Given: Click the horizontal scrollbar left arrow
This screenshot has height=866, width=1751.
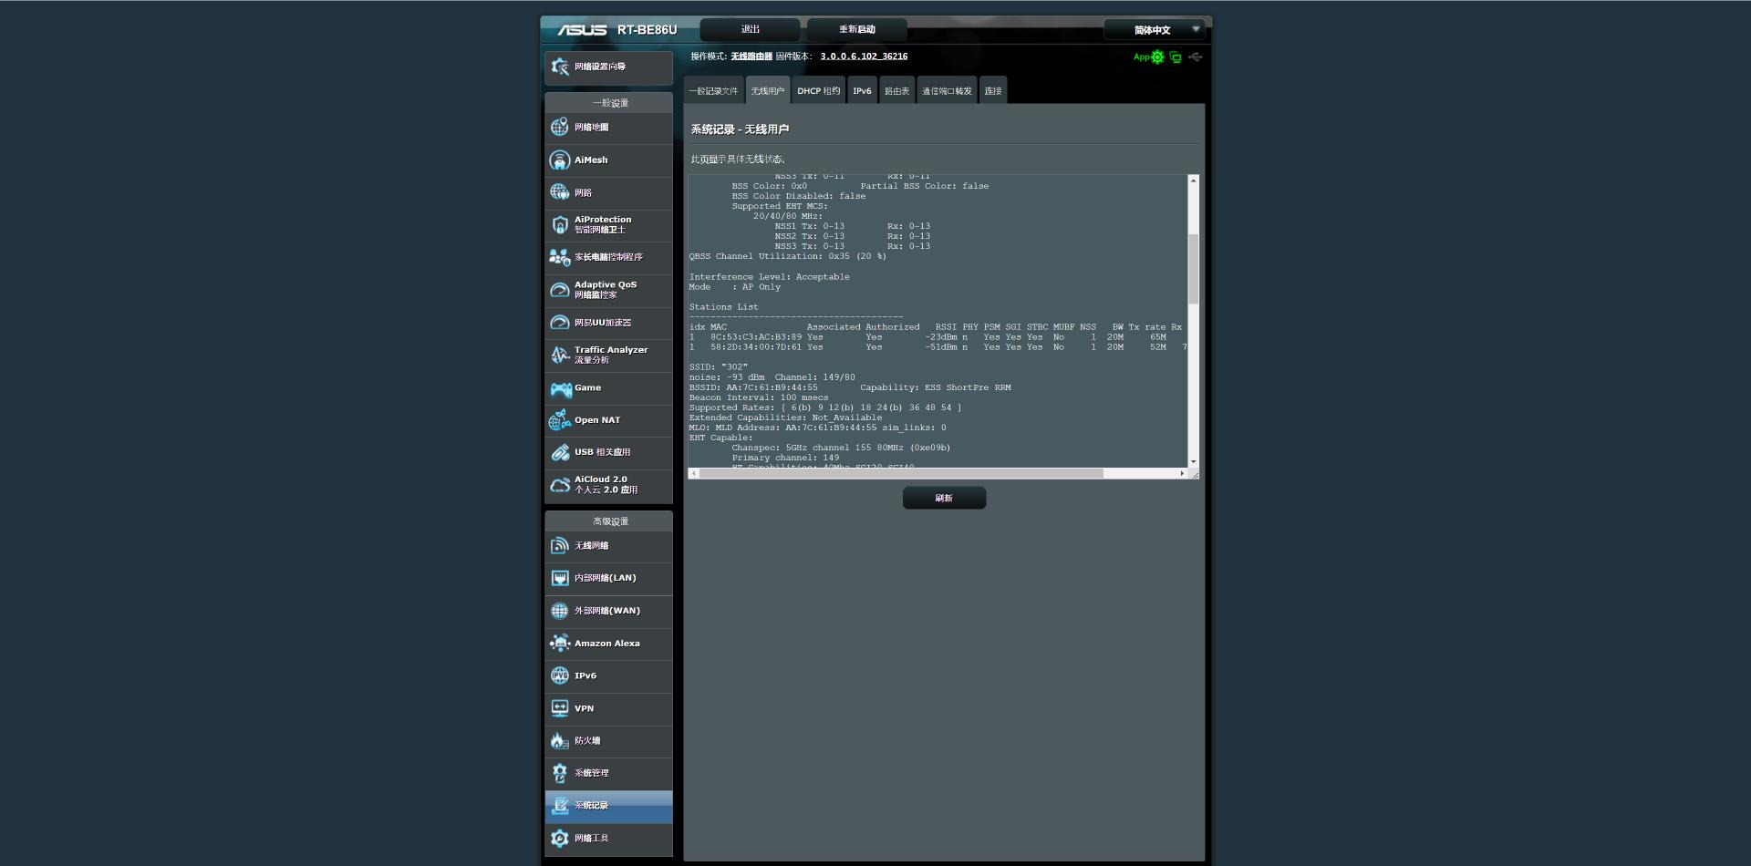Looking at the screenshot, I should [x=694, y=473].
